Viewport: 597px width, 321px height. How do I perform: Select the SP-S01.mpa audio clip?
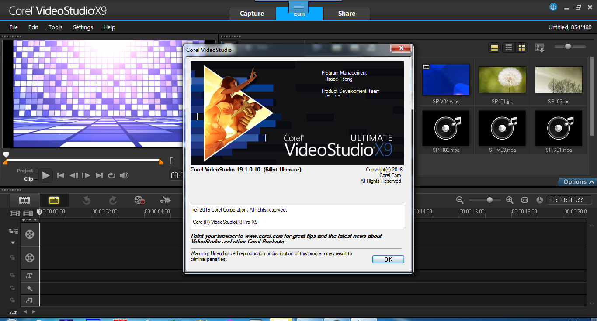click(559, 128)
